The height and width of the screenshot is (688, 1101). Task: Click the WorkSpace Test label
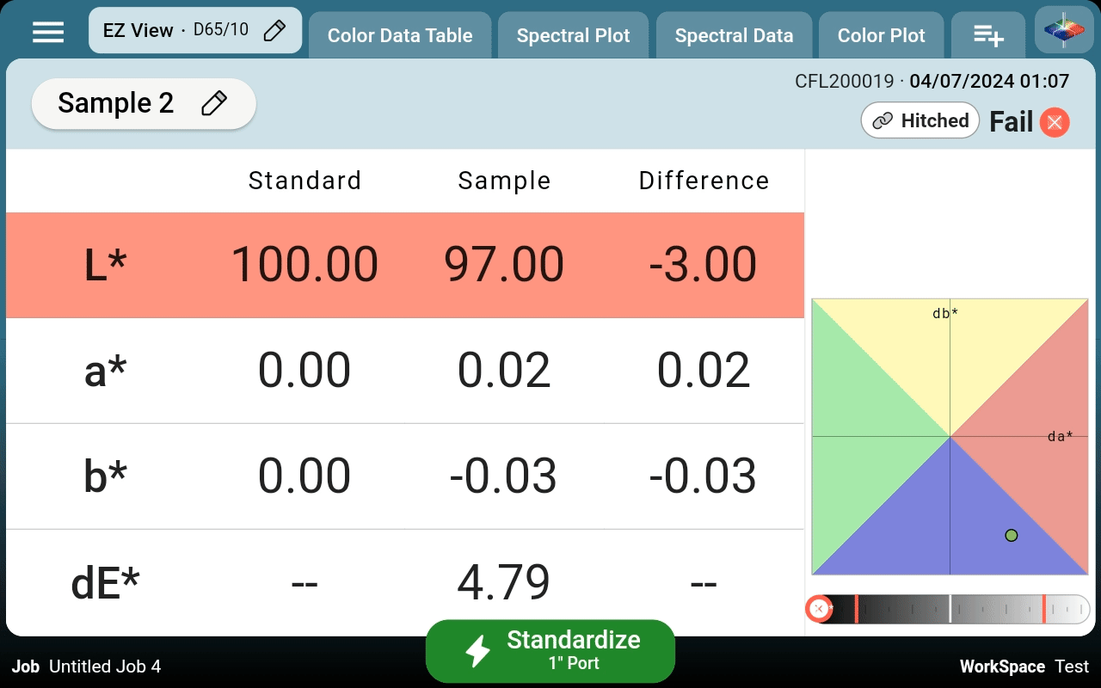coord(1024,666)
